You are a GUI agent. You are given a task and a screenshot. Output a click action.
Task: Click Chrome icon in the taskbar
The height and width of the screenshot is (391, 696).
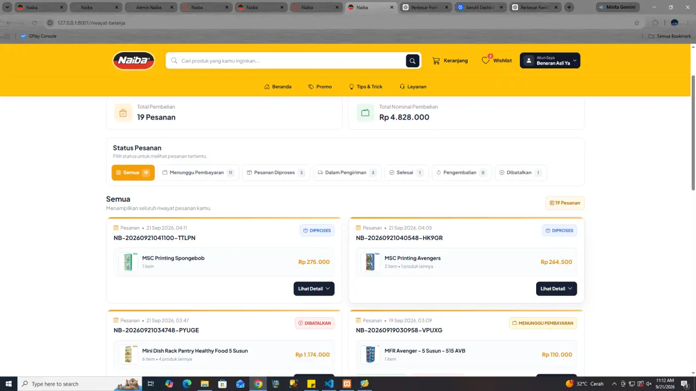click(x=258, y=384)
